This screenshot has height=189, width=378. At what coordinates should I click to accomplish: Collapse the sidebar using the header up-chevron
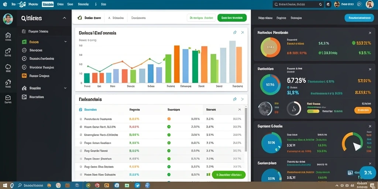(x=64, y=18)
